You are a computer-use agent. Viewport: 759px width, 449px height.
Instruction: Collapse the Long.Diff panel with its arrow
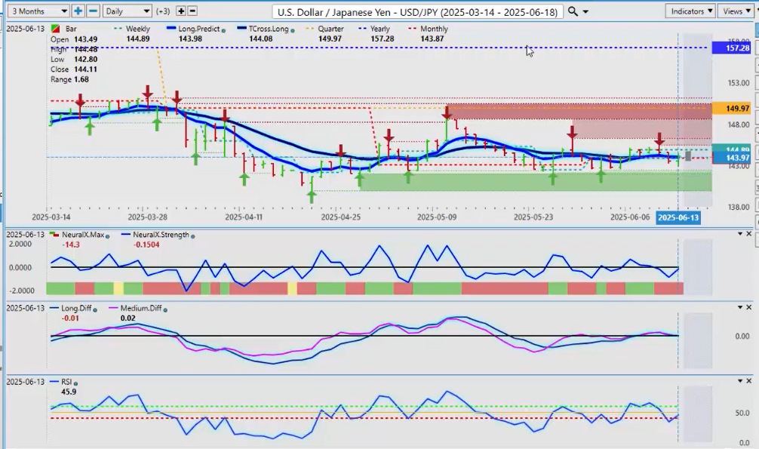tap(740, 308)
